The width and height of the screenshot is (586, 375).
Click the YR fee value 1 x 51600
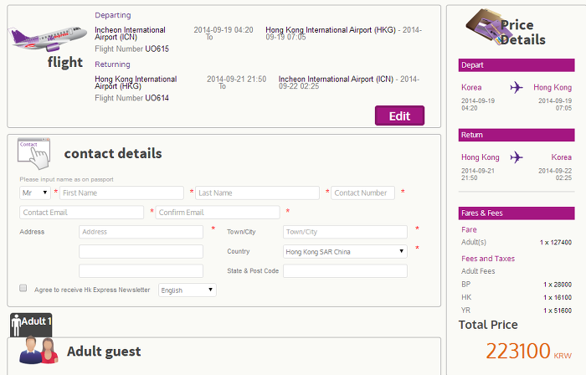(x=558, y=311)
